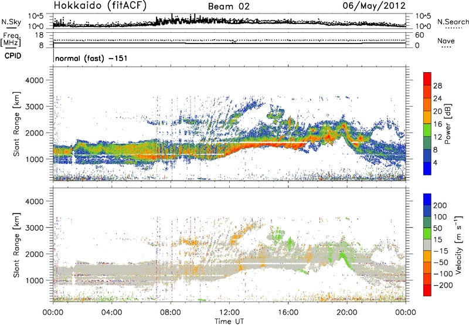The height and width of the screenshot is (325, 469).
Task: Click the 'Power [dB]' colorbar title
Action: [447, 124]
